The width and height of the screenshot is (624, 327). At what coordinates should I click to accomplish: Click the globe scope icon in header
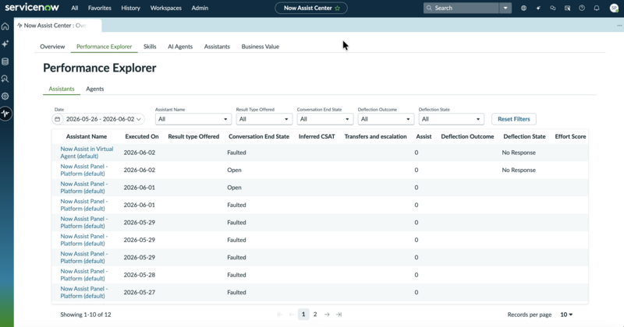[523, 8]
